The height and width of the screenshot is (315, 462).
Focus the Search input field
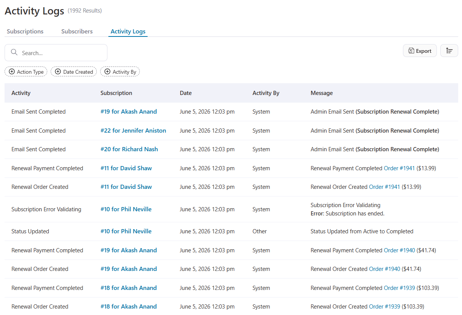(56, 53)
